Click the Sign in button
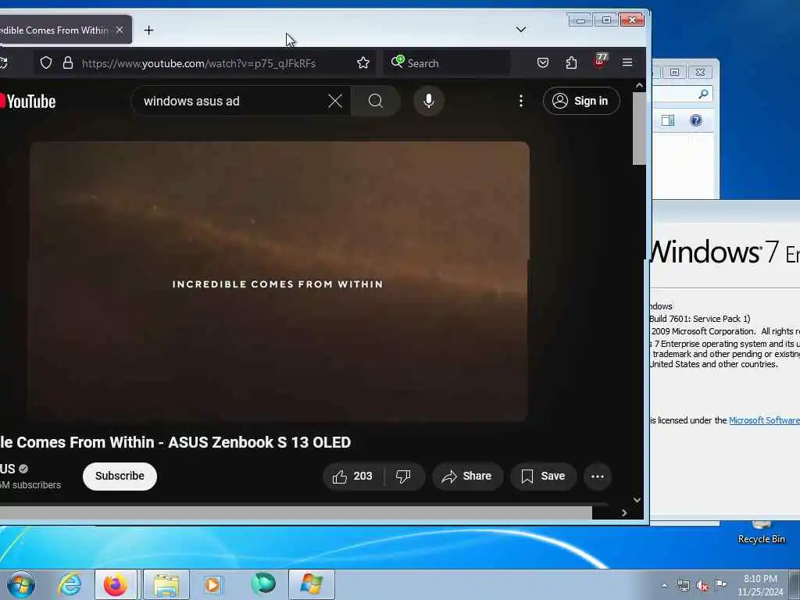Image resolution: width=800 pixels, height=600 pixels. click(x=581, y=101)
